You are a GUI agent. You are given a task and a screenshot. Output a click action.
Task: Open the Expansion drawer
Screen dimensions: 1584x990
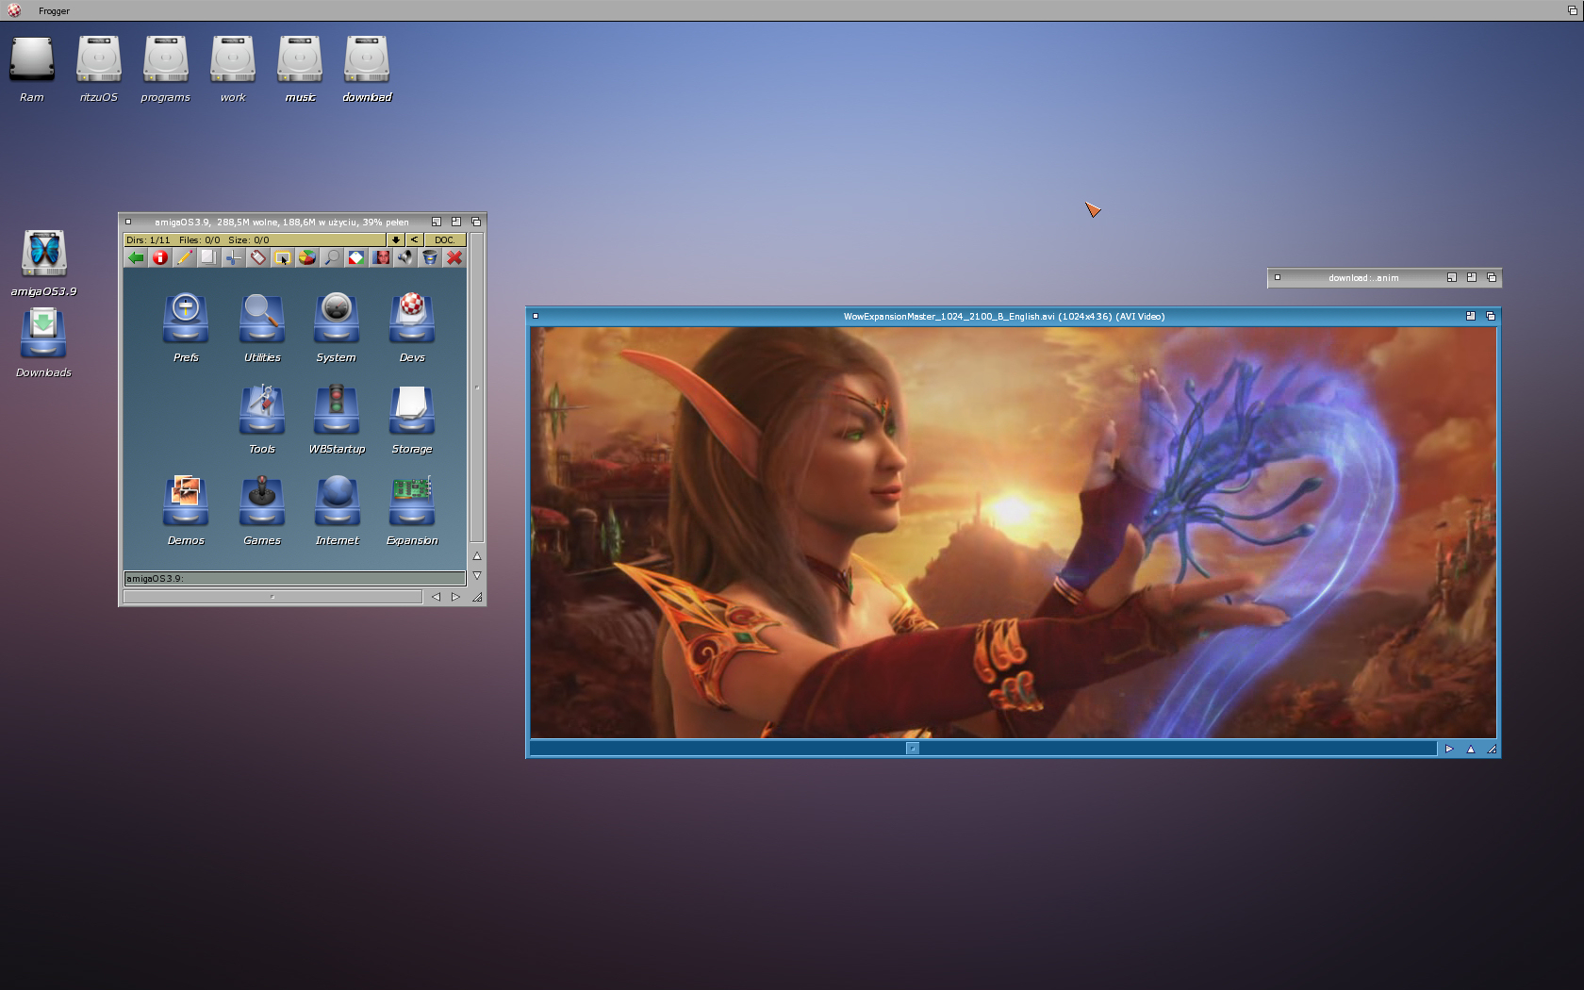pos(412,510)
